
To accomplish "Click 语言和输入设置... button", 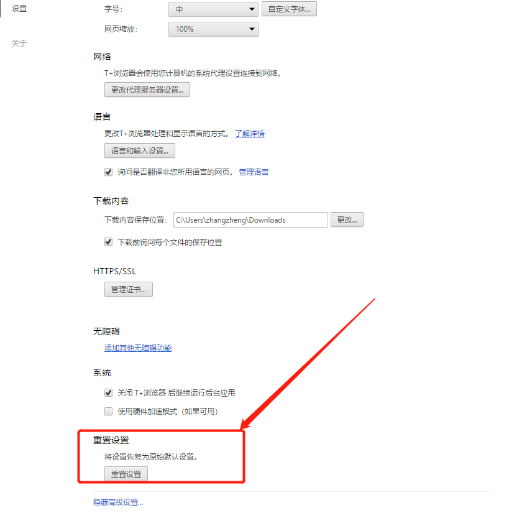I will (140, 150).
